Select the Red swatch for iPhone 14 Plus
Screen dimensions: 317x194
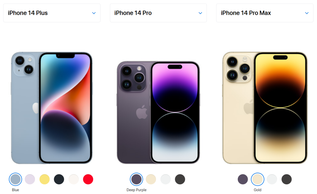coord(88,179)
